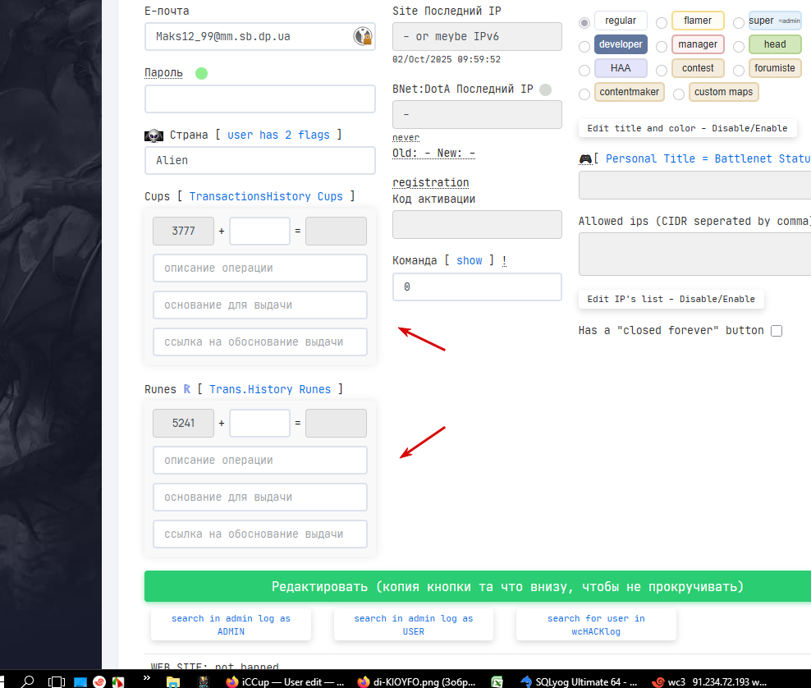Select the developer role radio button
Viewport: 811px width, 688px height.
click(x=584, y=47)
